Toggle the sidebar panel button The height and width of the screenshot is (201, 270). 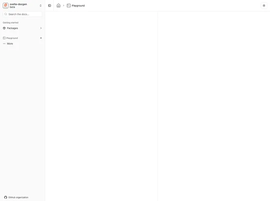(x=49, y=5)
